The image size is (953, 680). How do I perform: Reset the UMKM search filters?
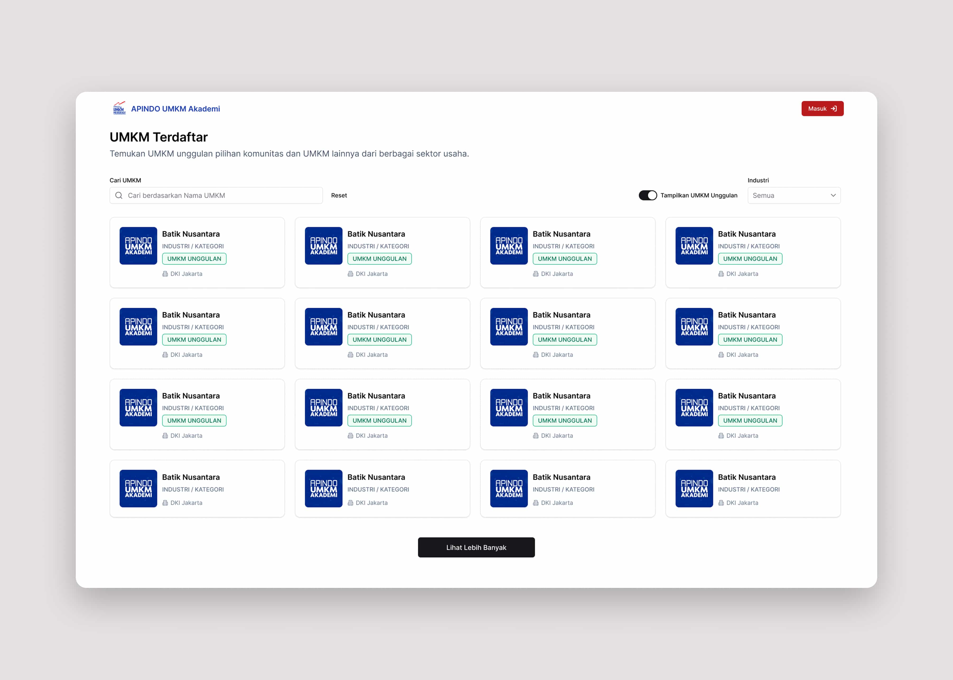pos(339,196)
